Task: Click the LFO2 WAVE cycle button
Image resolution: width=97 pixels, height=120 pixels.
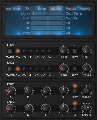Action: 10,69
